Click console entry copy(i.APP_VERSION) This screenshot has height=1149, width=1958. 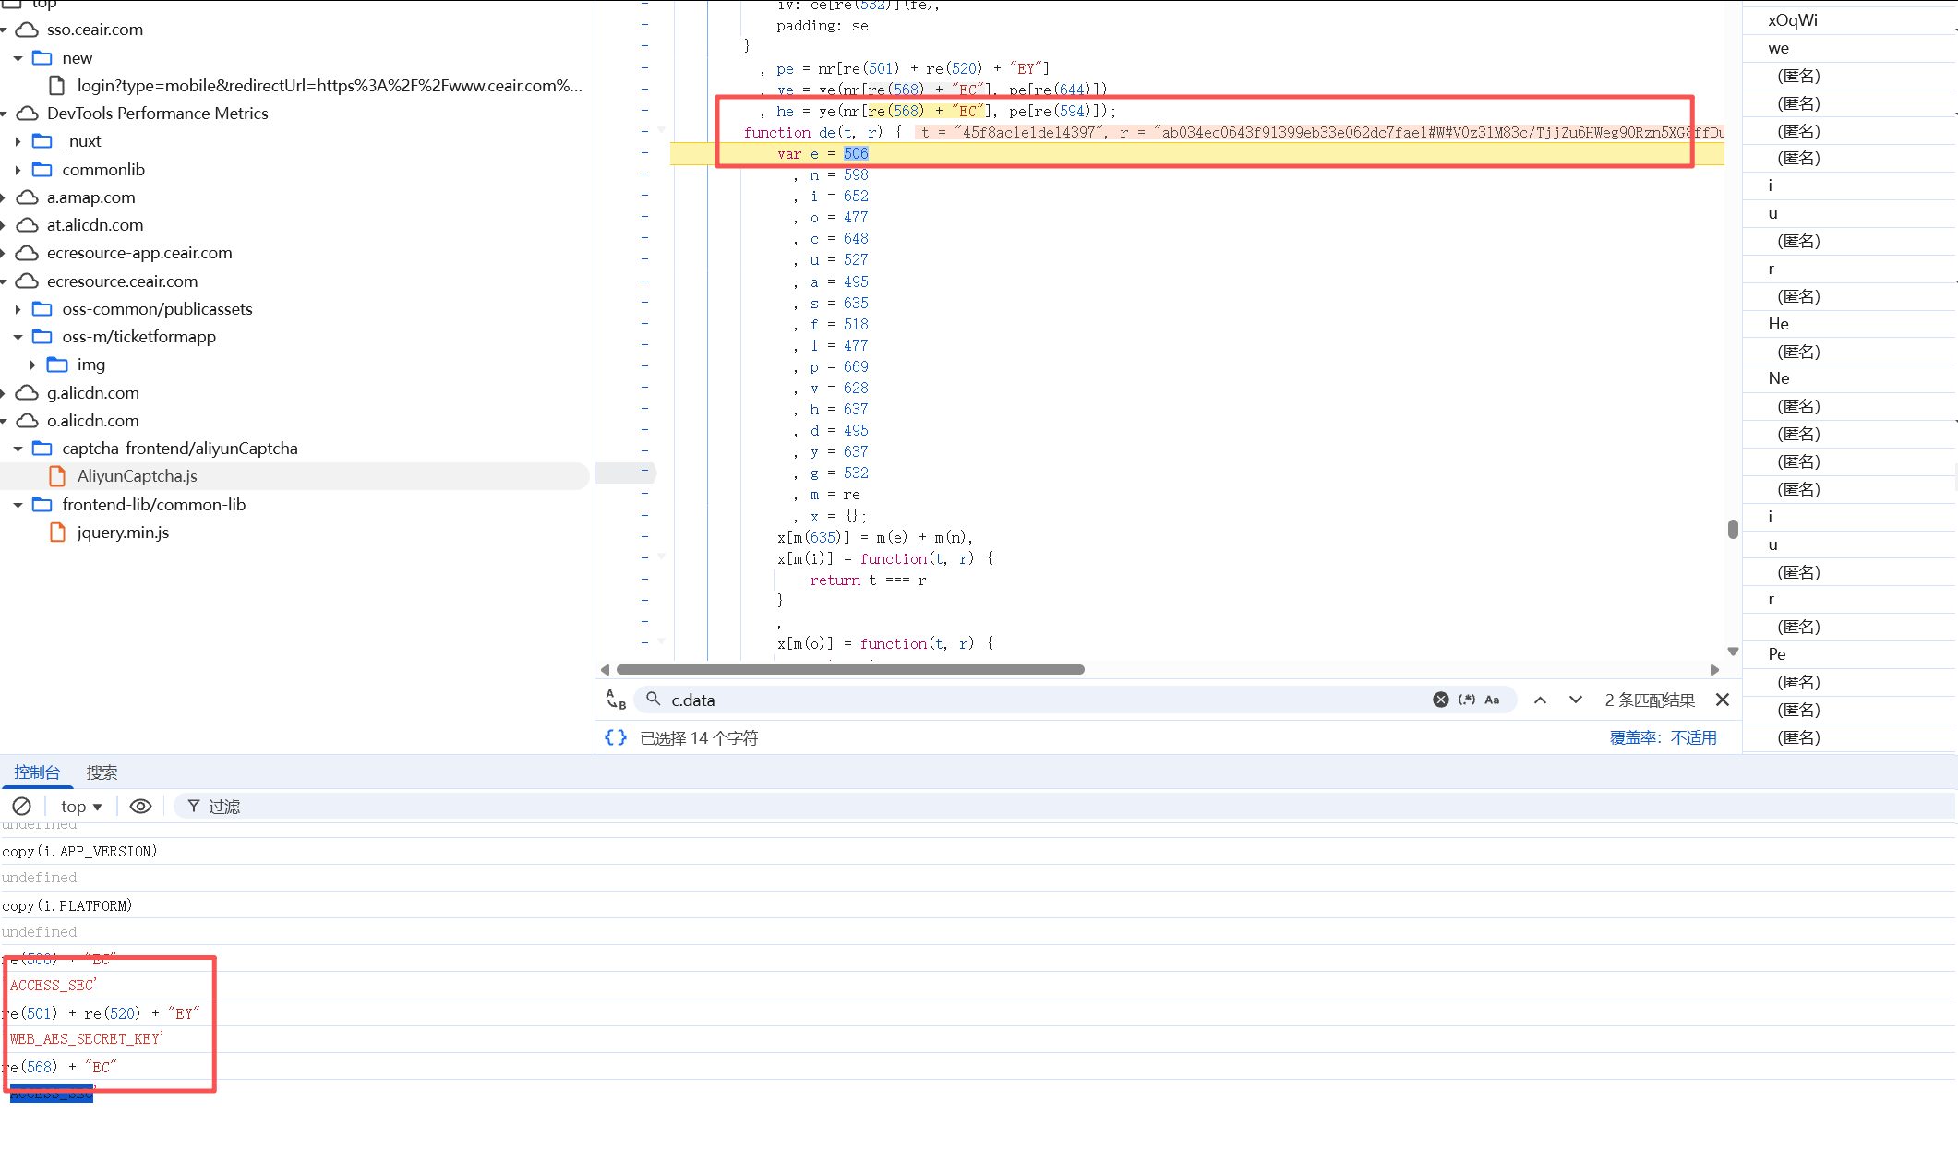pos(79,851)
